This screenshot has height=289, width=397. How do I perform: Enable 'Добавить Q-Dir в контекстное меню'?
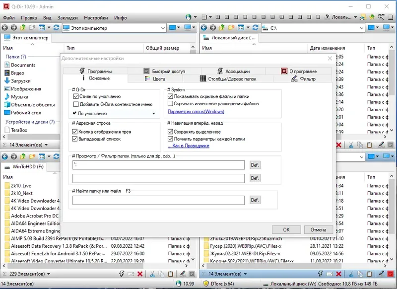point(76,104)
